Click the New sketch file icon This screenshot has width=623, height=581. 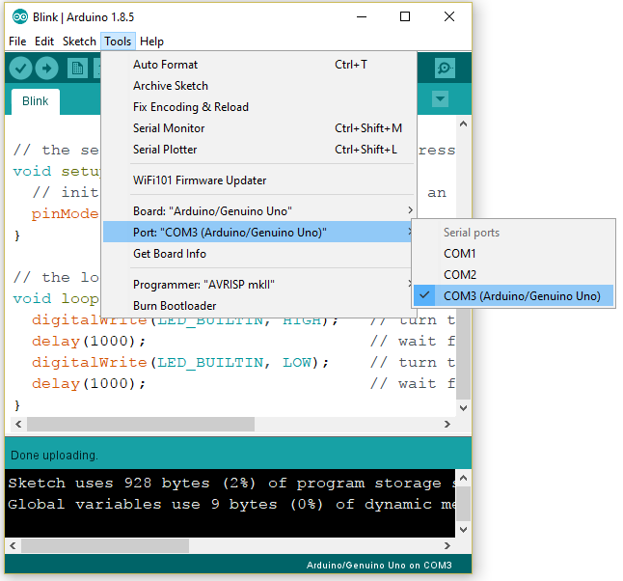(x=77, y=69)
